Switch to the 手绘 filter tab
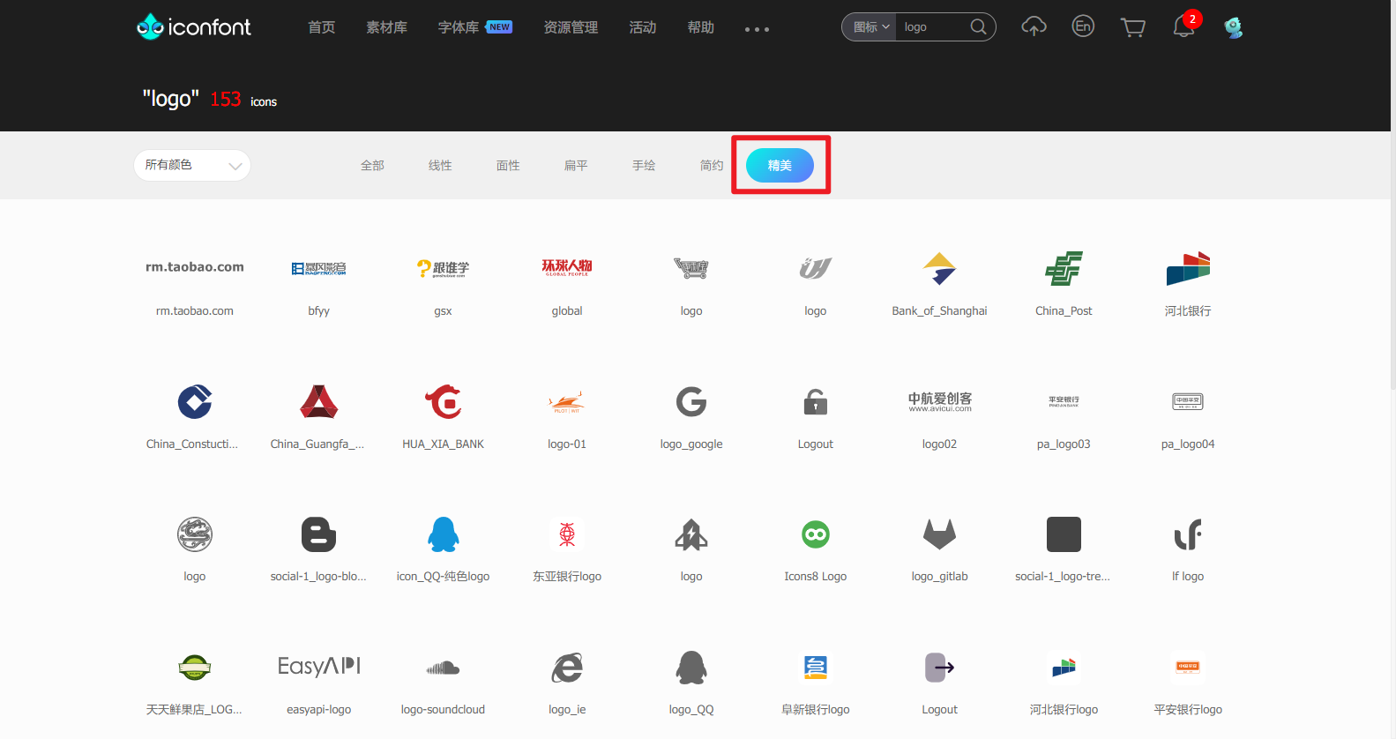This screenshot has width=1396, height=739. (x=644, y=165)
